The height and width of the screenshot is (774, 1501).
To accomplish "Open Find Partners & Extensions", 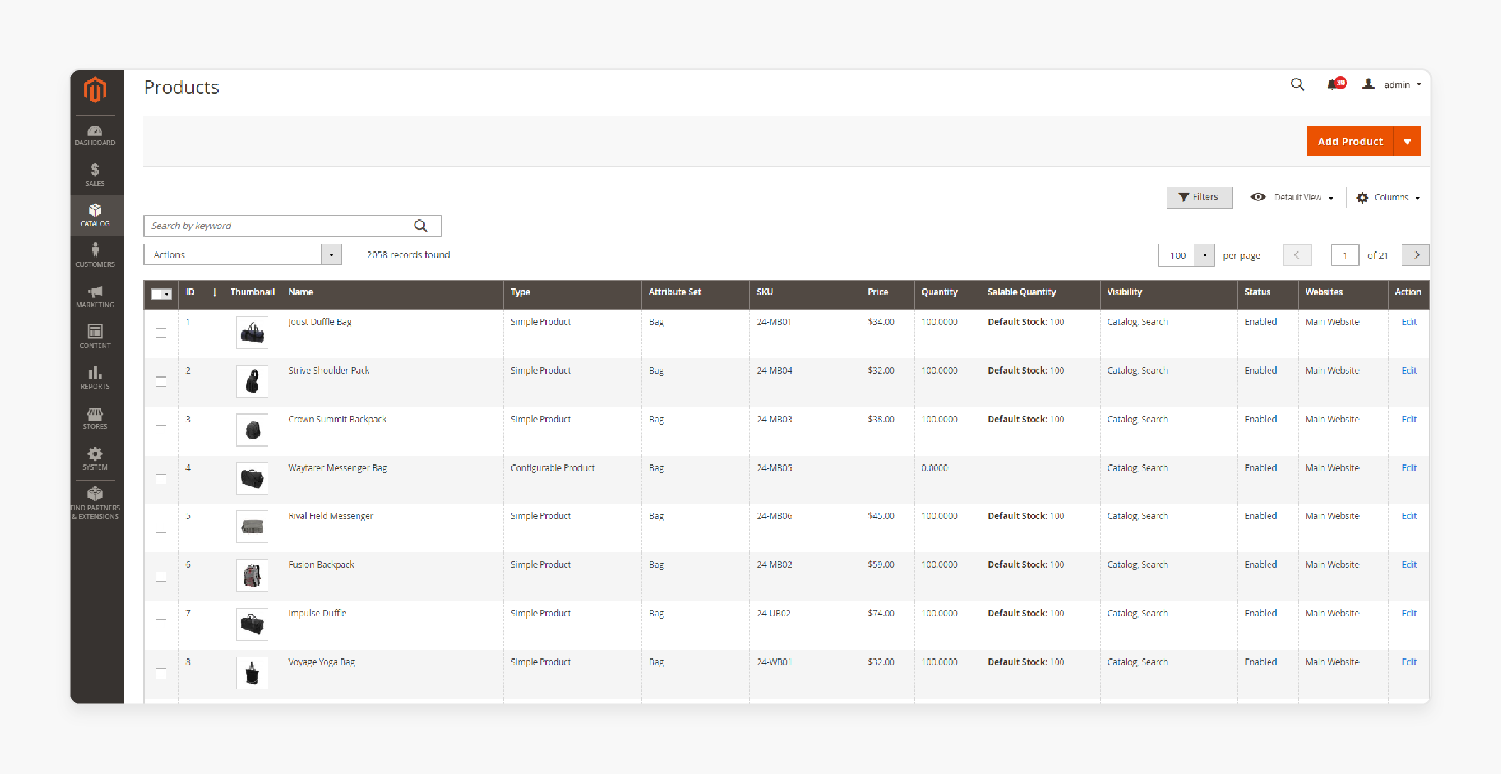I will tap(95, 503).
